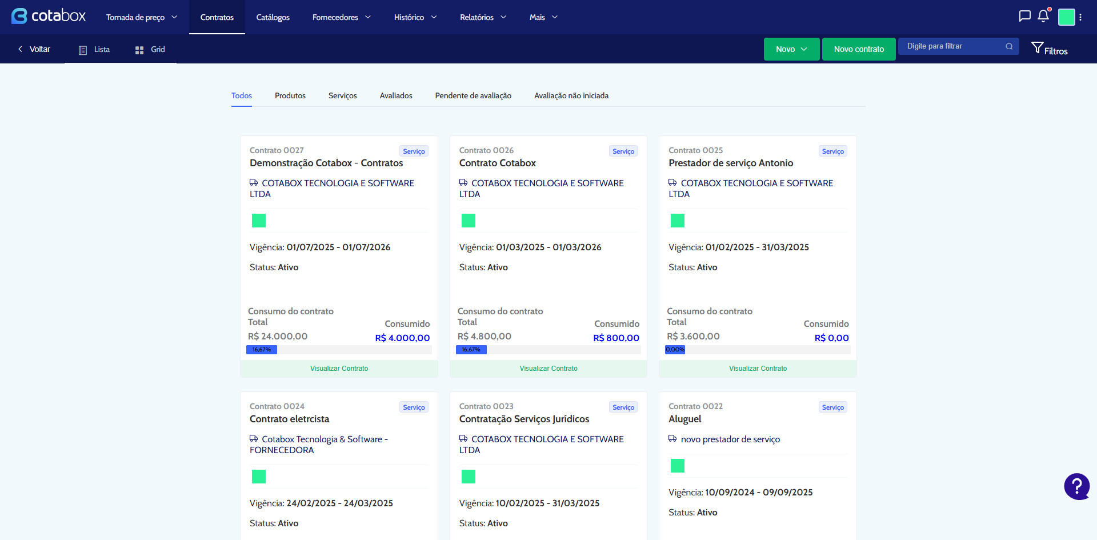Switch to Pendente de avaliação tab
The height and width of the screenshot is (540, 1097).
pyautogui.click(x=473, y=96)
